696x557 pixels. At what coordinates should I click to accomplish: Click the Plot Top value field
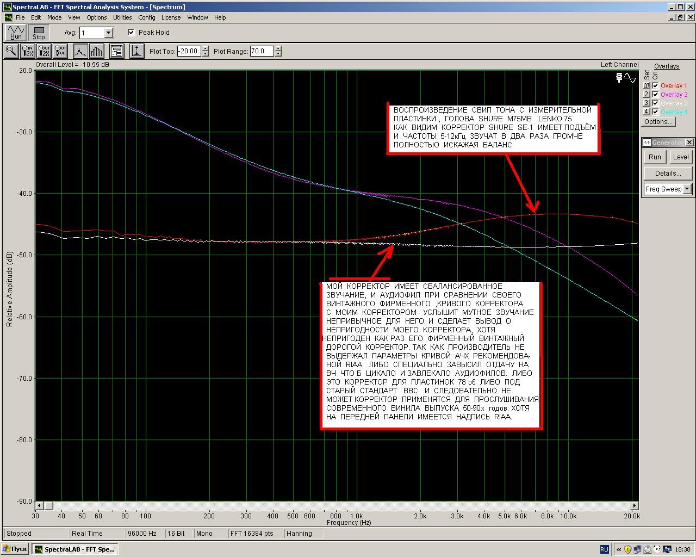(x=189, y=51)
